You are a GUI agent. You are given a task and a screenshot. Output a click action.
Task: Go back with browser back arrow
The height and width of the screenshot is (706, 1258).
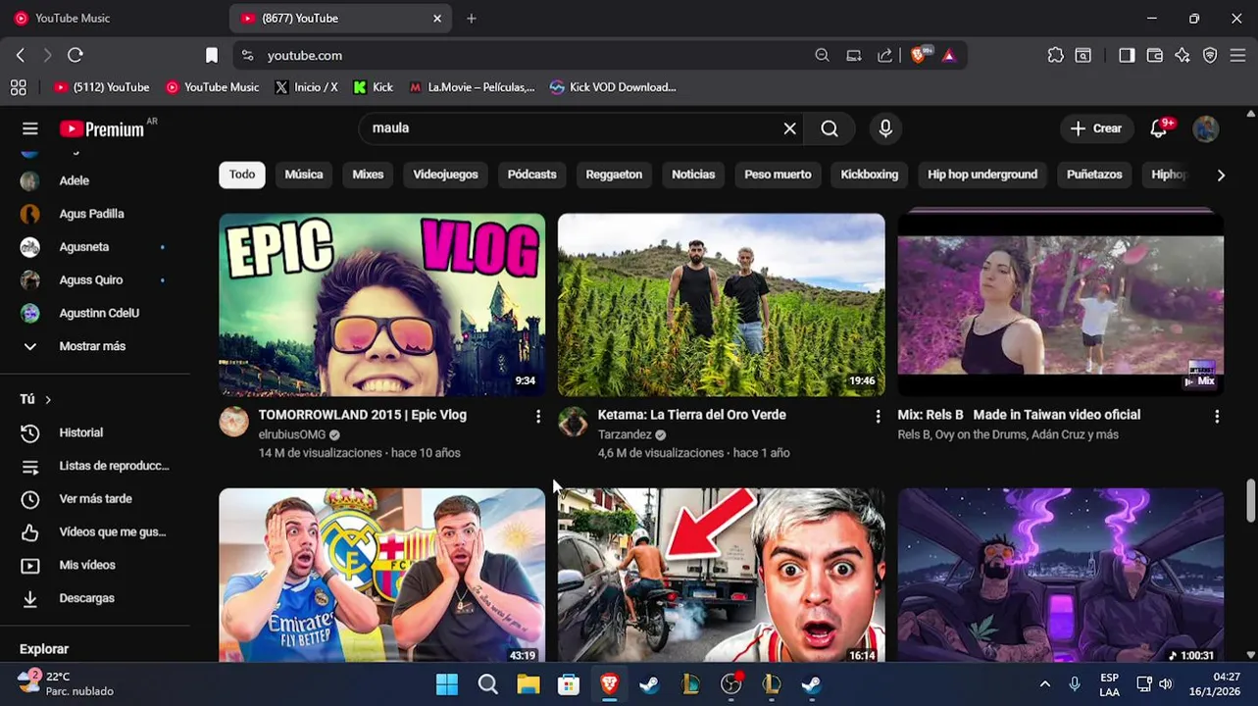pyautogui.click(x=21, y=55)
